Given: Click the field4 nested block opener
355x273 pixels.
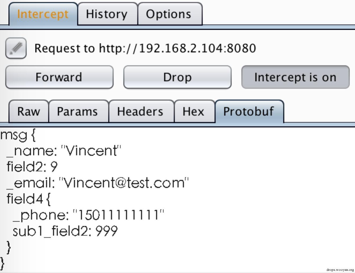Looking at the screenshot, I should point(28,199).
